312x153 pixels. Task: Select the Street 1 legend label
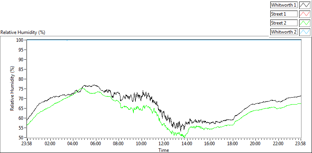[x=284, y=14]
